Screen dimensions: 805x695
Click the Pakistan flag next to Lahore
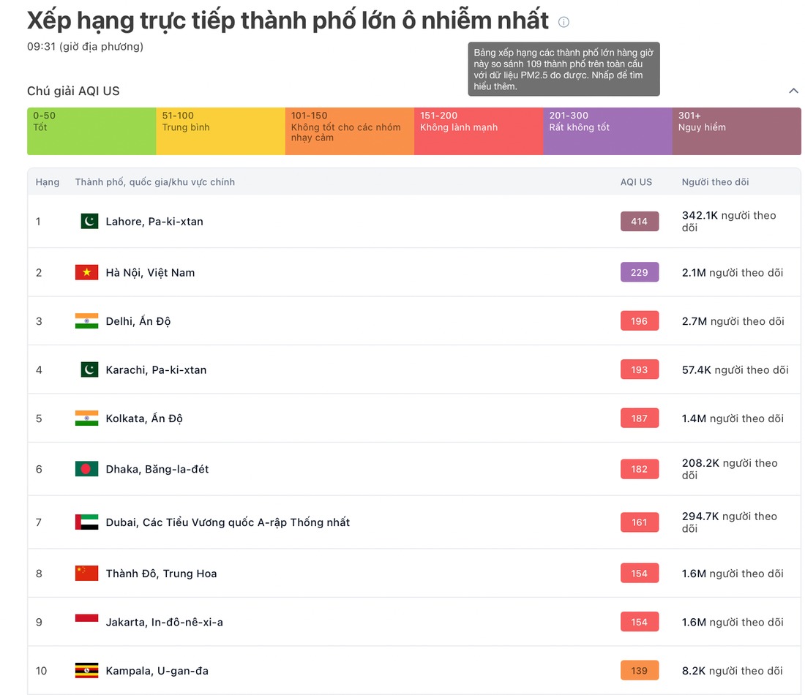coord(89,221)
